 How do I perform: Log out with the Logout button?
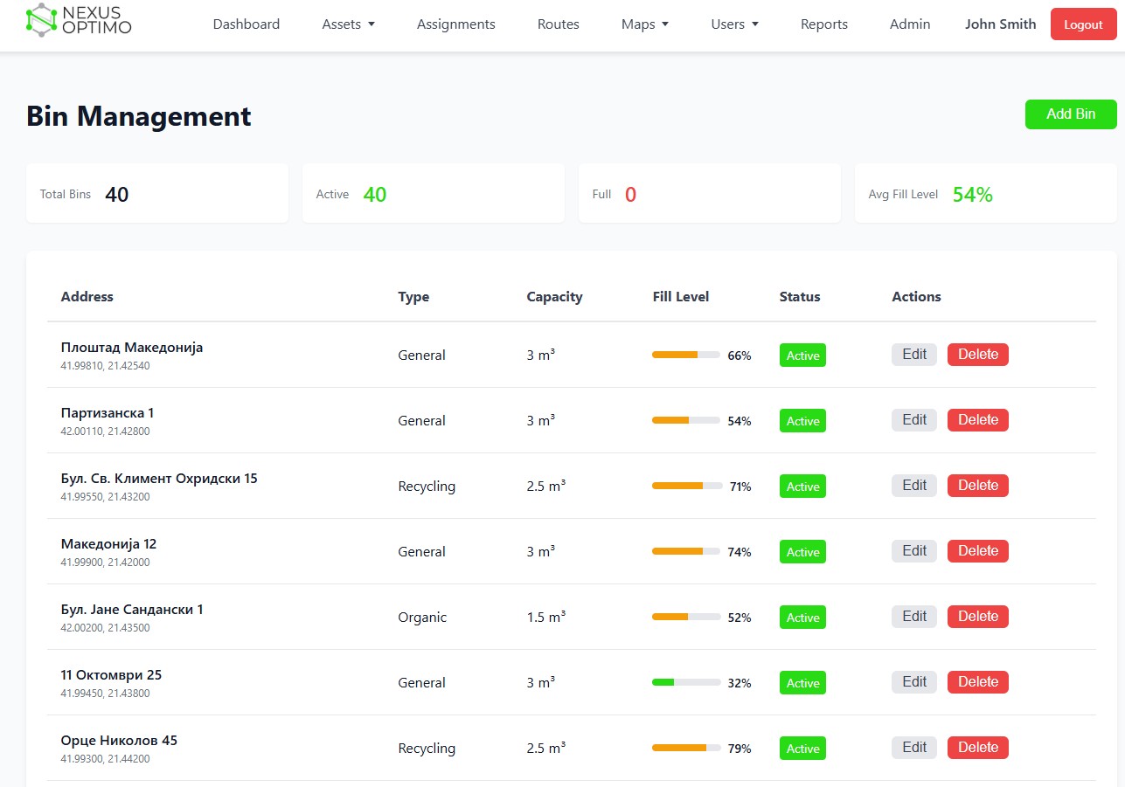(x=1083, y=24)
